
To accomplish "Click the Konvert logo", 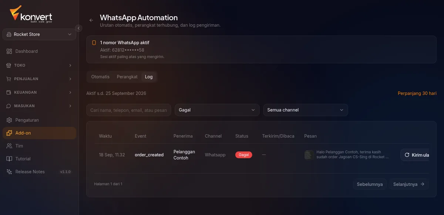I will pos(31,14).
